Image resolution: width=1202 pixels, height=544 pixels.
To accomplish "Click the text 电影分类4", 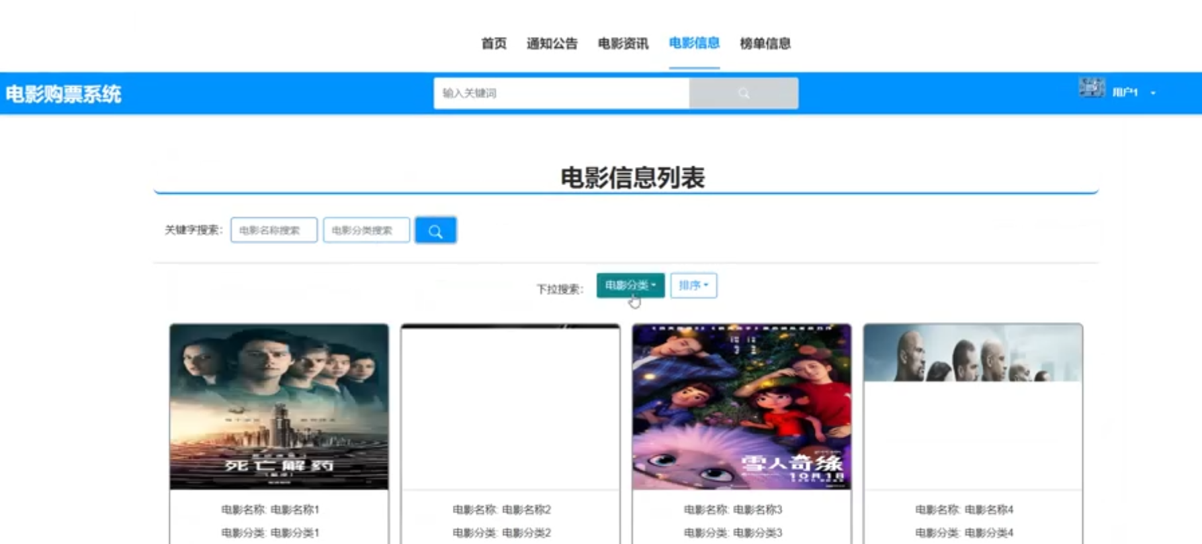I will pyautogui.click(x=989, y=533).
